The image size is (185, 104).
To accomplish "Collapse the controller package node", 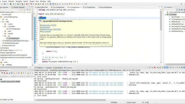I will coord(3,27).
